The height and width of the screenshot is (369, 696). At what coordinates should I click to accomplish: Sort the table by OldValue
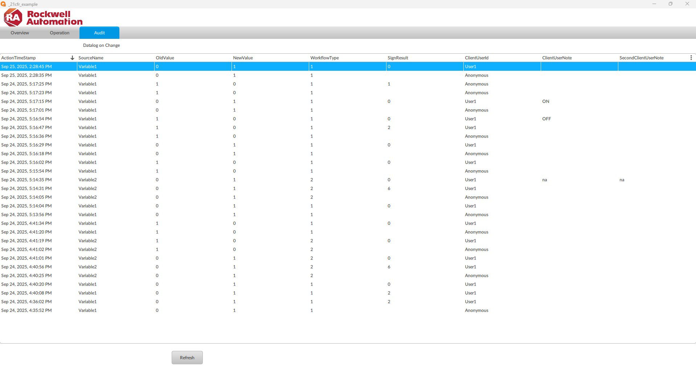click(164, 57)
